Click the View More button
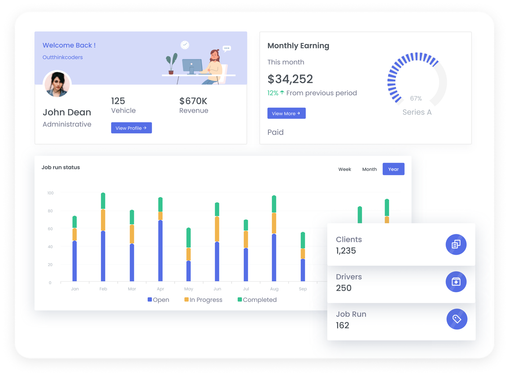The image size is (509, 376). (x=286, y=113)
